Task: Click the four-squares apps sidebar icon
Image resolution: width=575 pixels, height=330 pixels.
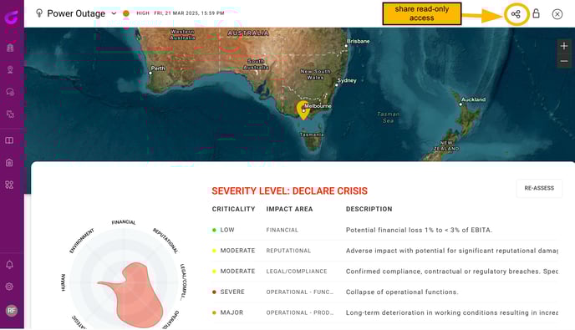Action: click(x=9, y=185)
